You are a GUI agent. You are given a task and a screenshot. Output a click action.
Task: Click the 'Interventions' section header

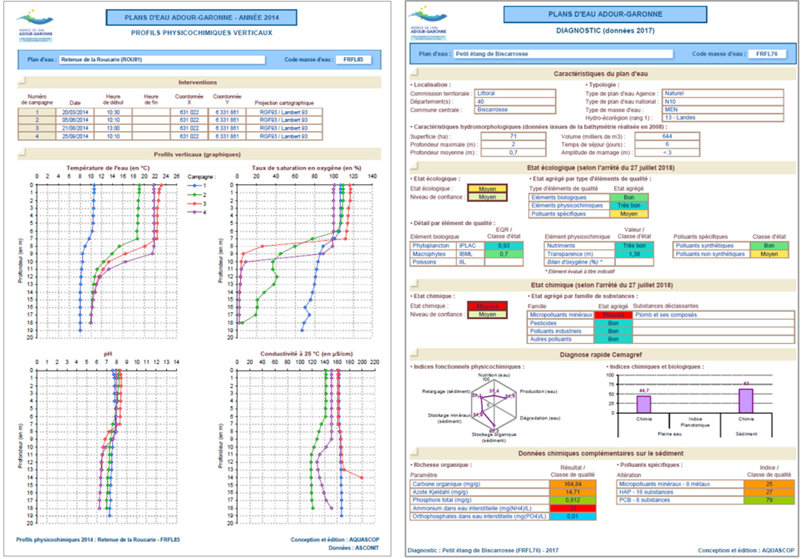[199, 82]
